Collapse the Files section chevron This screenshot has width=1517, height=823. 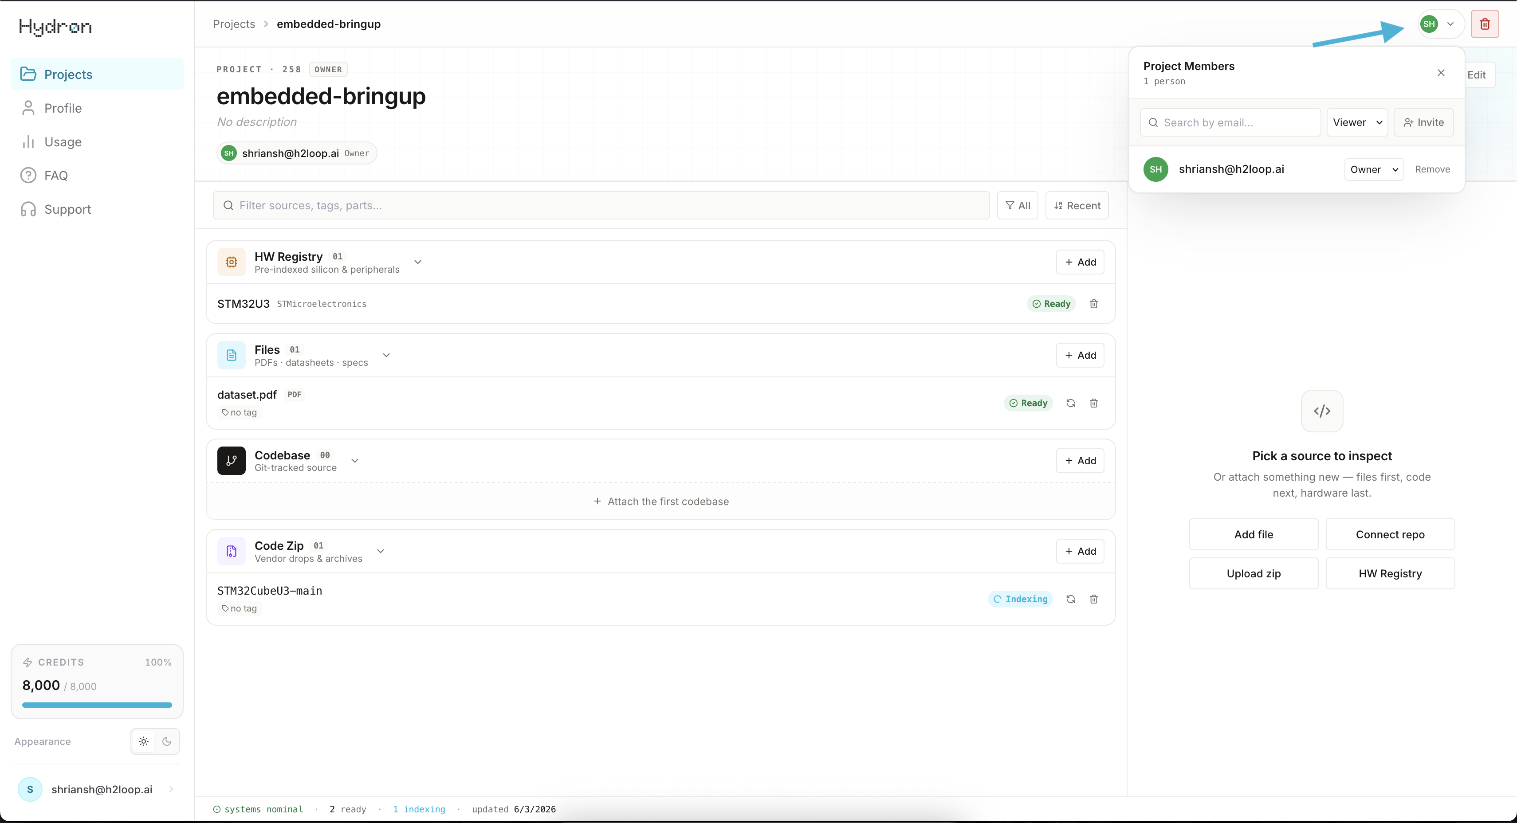point(386,355)
